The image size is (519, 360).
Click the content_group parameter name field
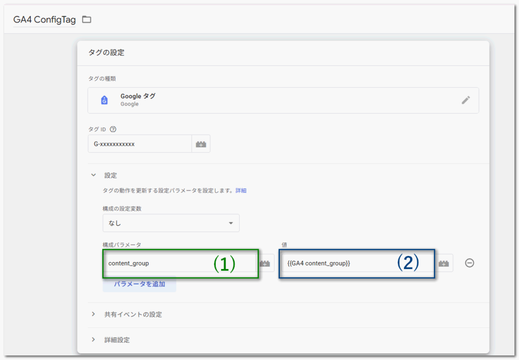(x=180, y=264)
